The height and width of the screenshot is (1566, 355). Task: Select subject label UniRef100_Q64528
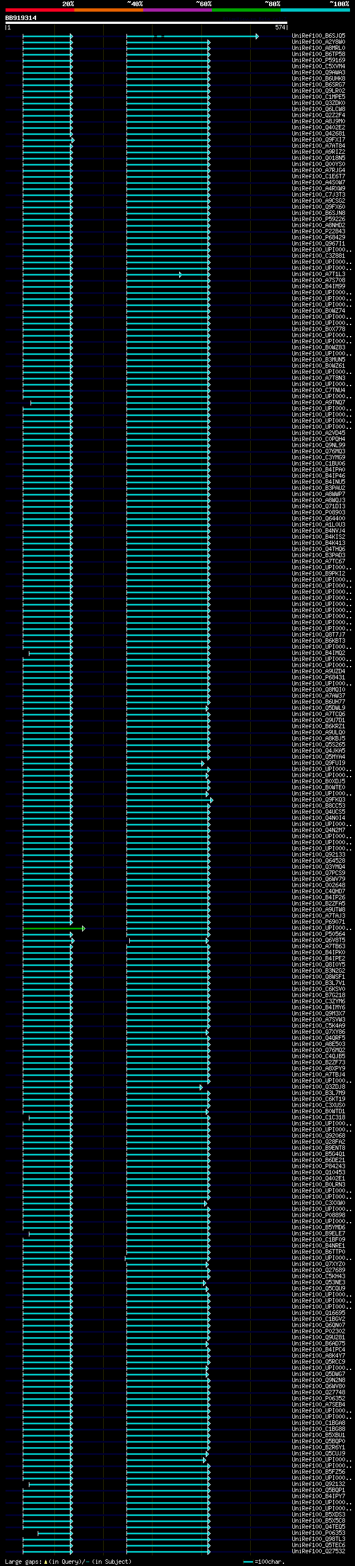click(318, 862)
